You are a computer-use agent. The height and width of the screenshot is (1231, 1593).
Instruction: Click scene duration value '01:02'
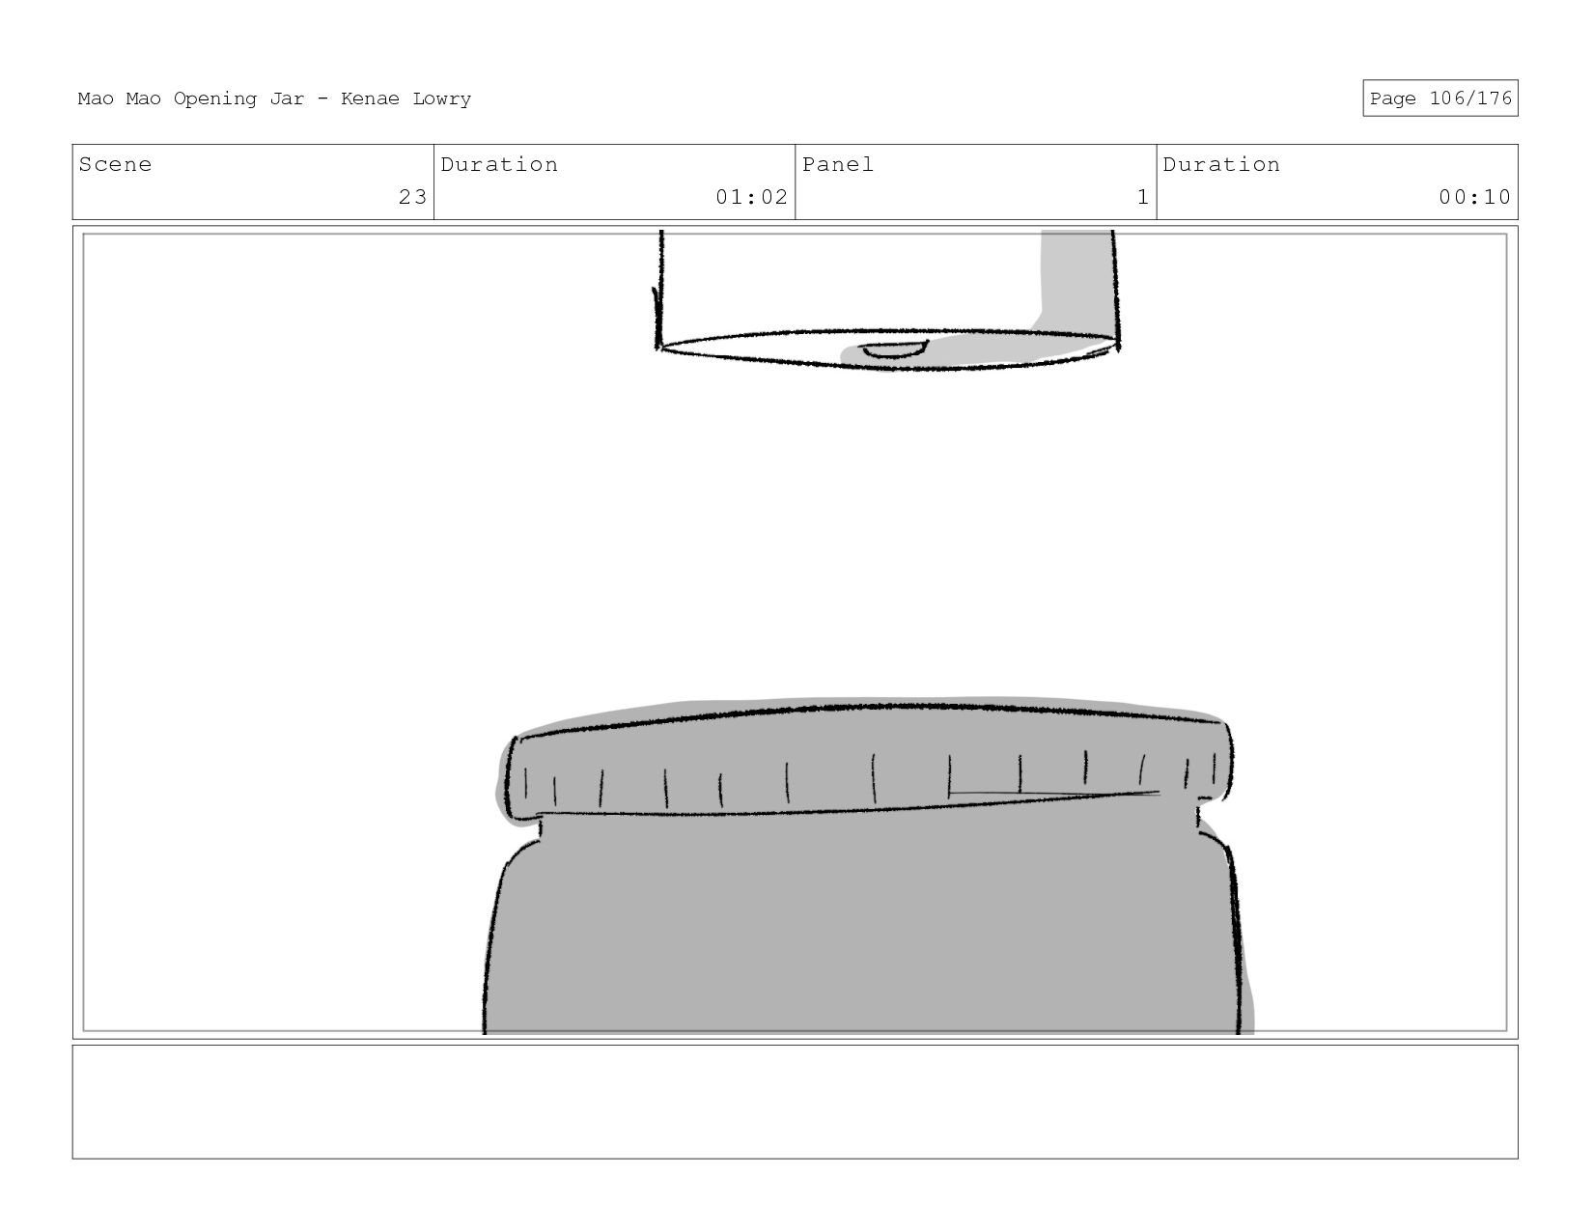(751, 197)
